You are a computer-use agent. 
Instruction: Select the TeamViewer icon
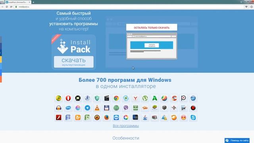click(x=116, y=118)
